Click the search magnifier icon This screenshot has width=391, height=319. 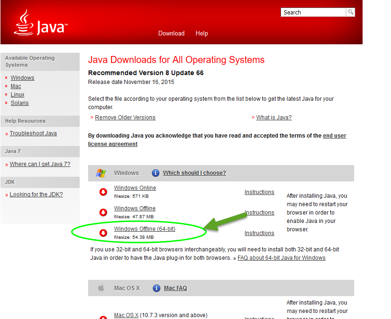350,12
